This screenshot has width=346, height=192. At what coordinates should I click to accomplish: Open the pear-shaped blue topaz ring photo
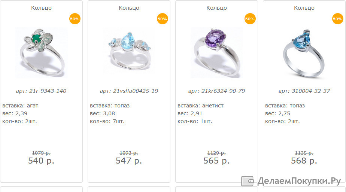click(304, 53)
